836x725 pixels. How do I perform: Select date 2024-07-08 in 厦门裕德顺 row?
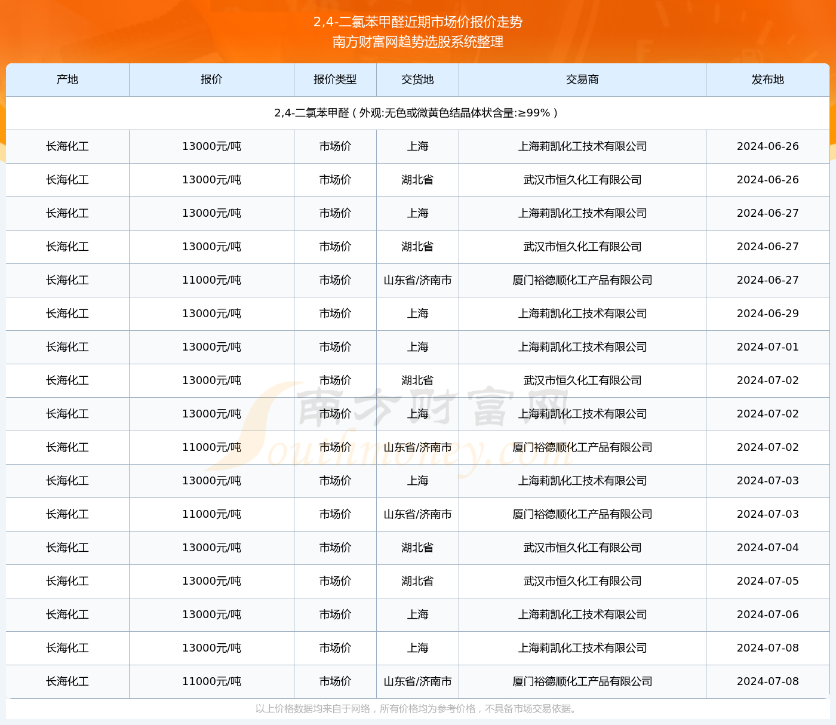coord(768,681)
